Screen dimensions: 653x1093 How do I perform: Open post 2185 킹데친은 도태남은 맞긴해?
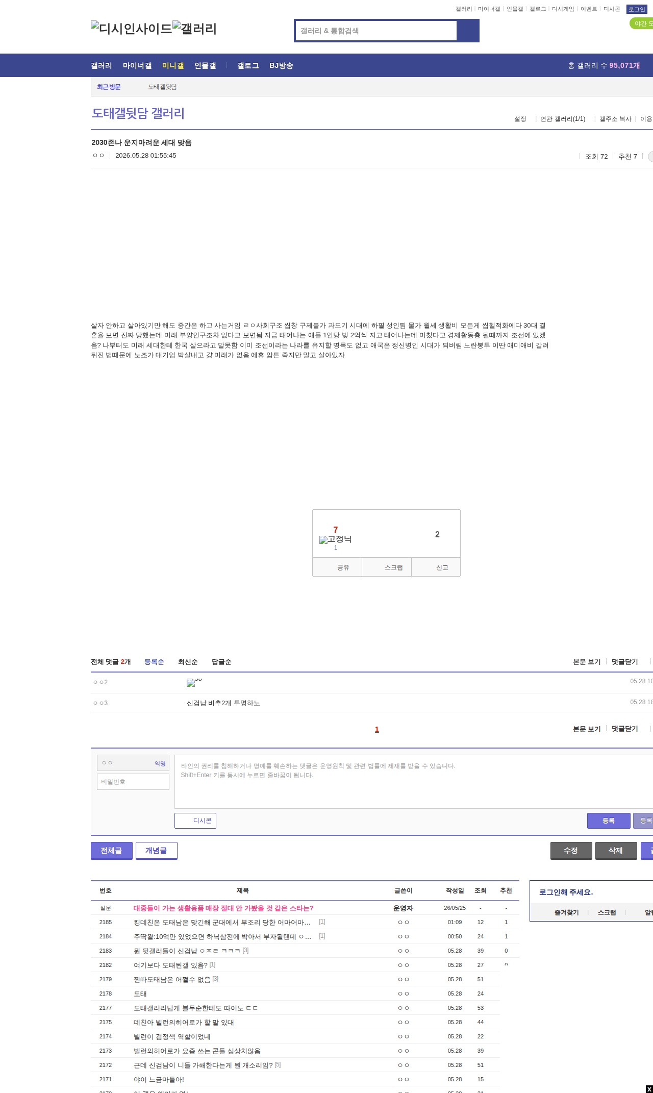coord(222,922)
